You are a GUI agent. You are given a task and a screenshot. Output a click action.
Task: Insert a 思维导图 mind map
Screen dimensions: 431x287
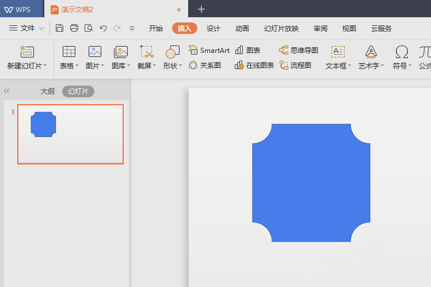[x=299, y=50]
